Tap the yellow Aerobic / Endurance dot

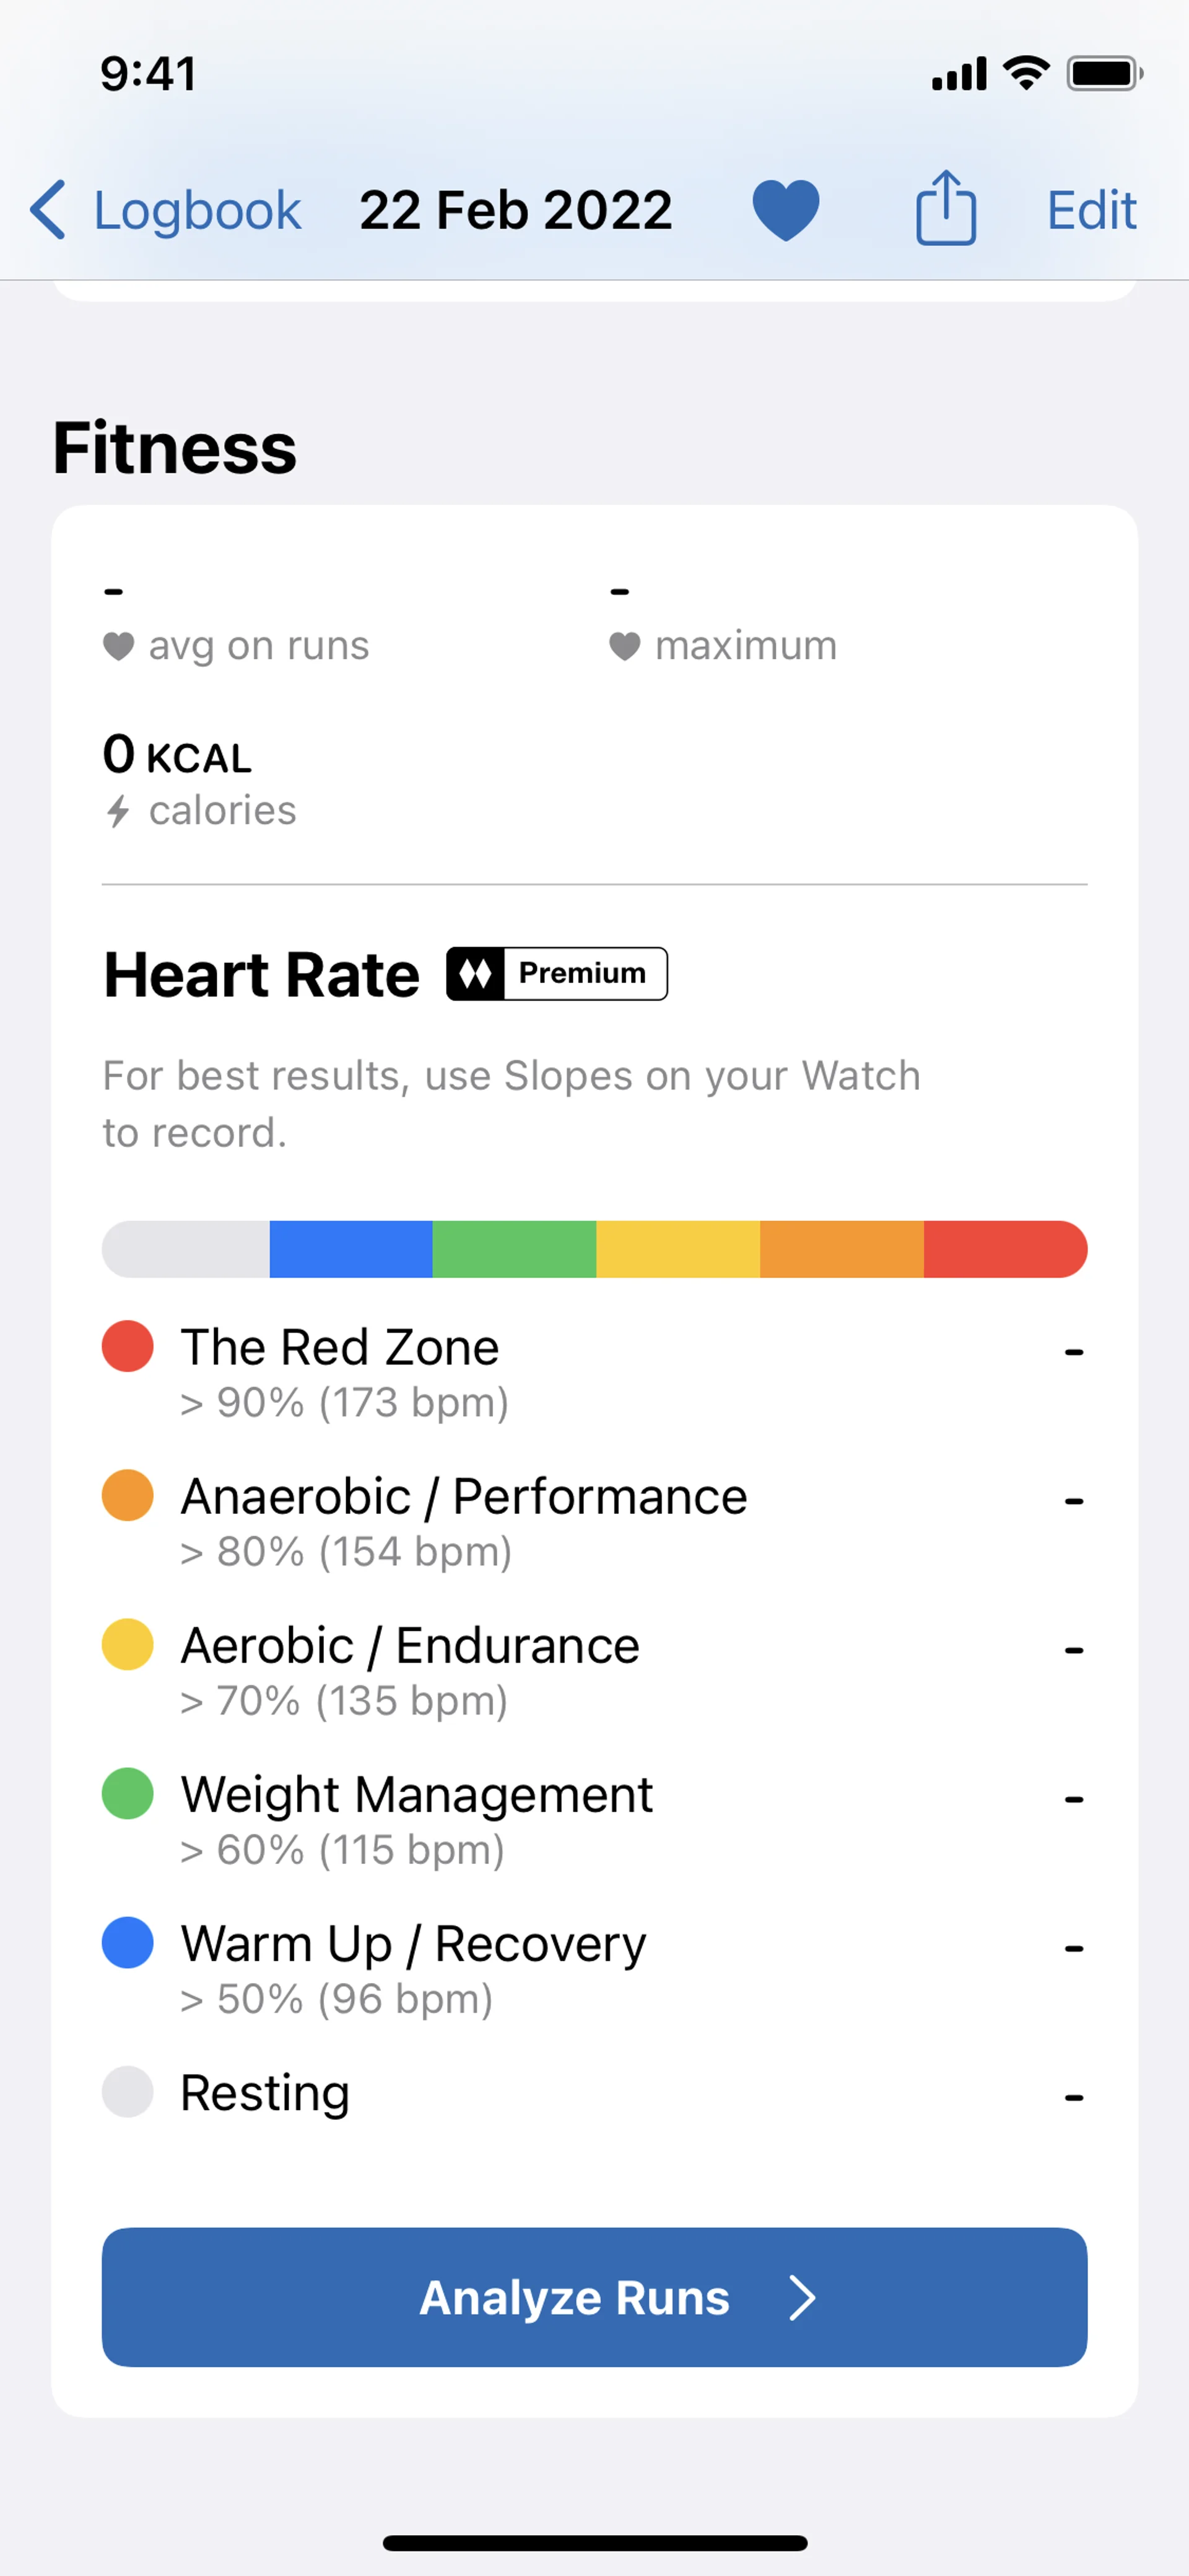tap(128, 1644)
